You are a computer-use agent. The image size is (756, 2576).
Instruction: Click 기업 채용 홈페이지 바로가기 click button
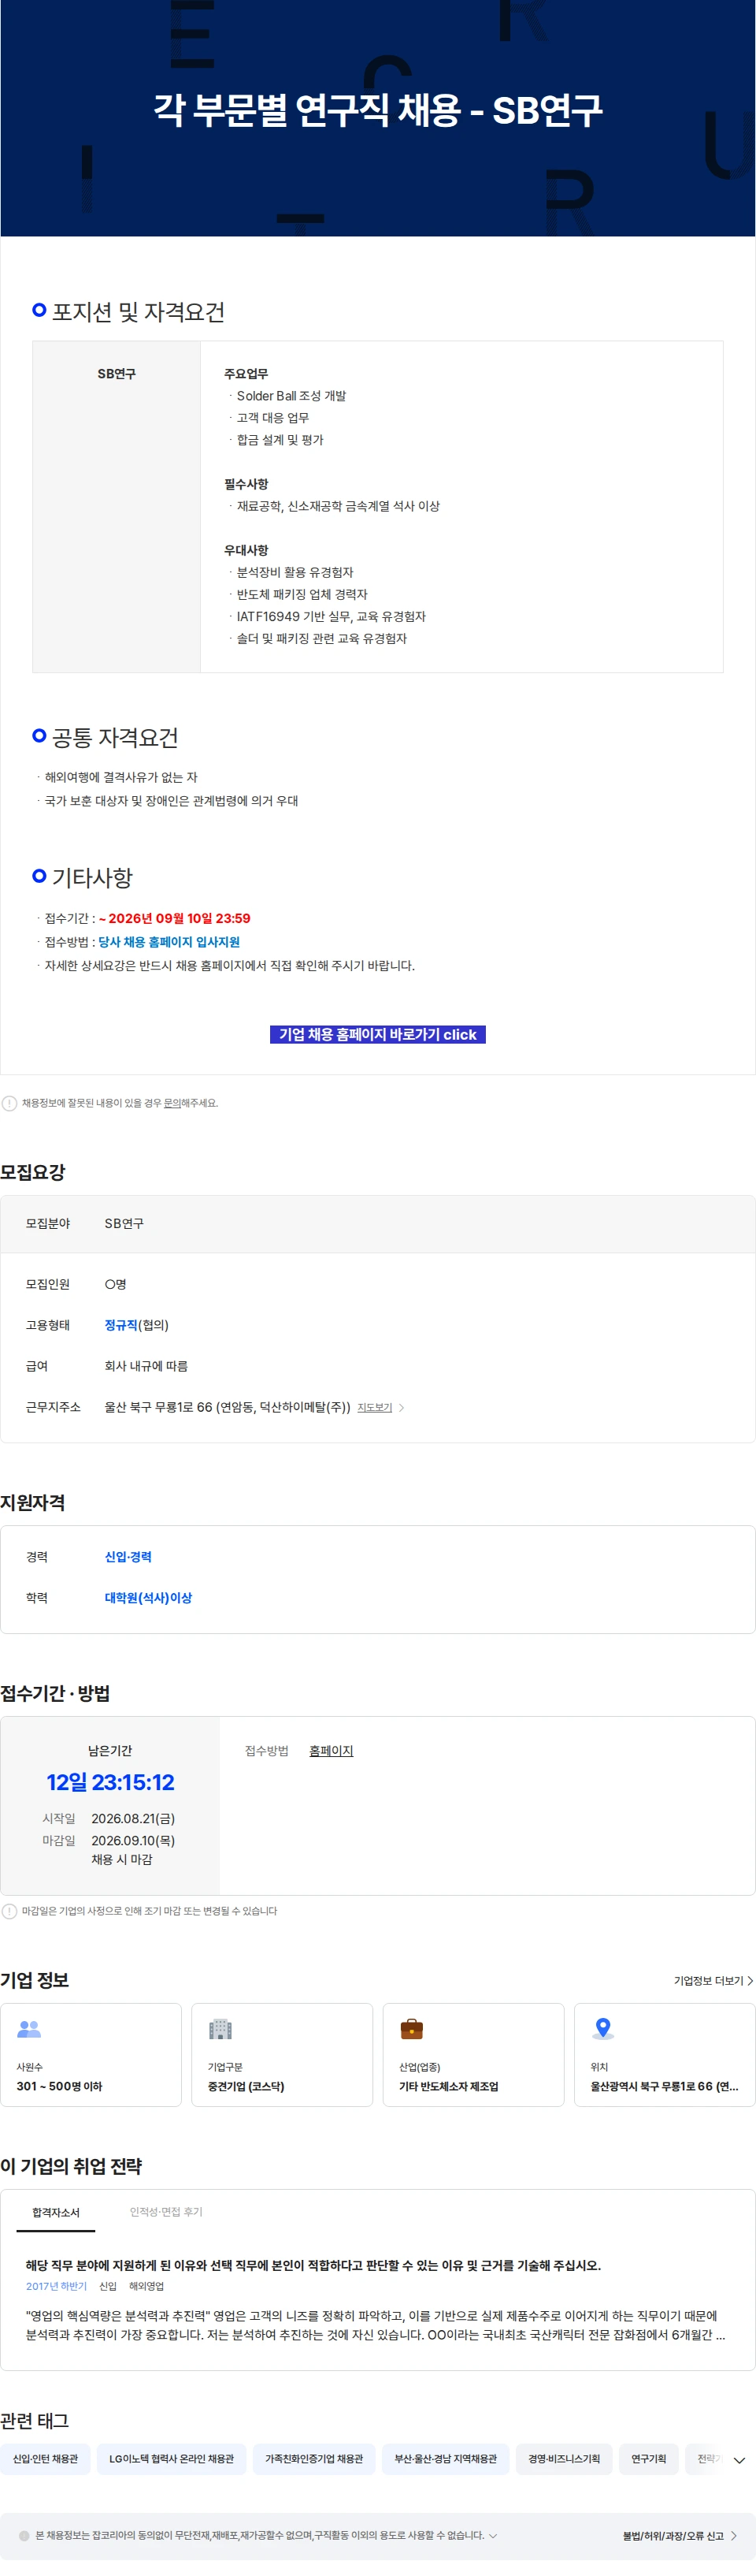[377, 1034]
